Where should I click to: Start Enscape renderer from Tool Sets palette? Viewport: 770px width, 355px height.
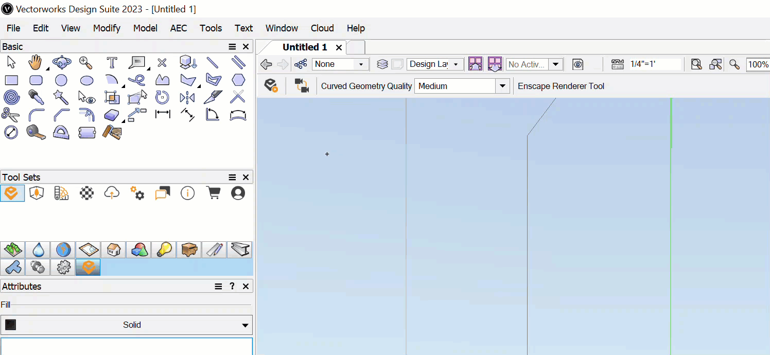tap(12, 193)
